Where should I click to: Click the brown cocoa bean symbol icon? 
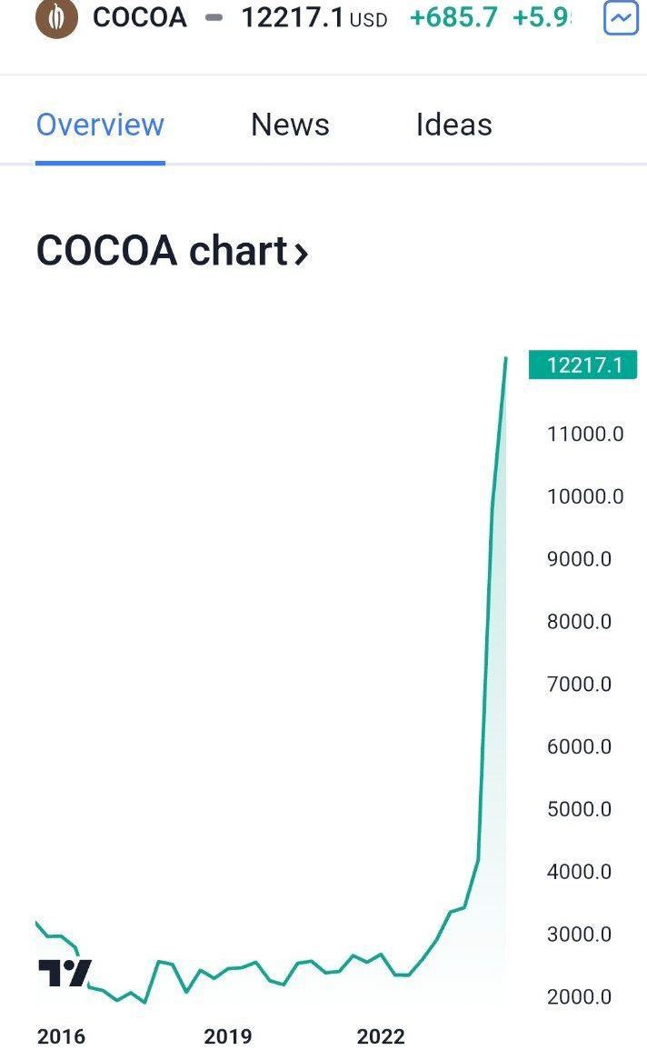coord(56,18)
